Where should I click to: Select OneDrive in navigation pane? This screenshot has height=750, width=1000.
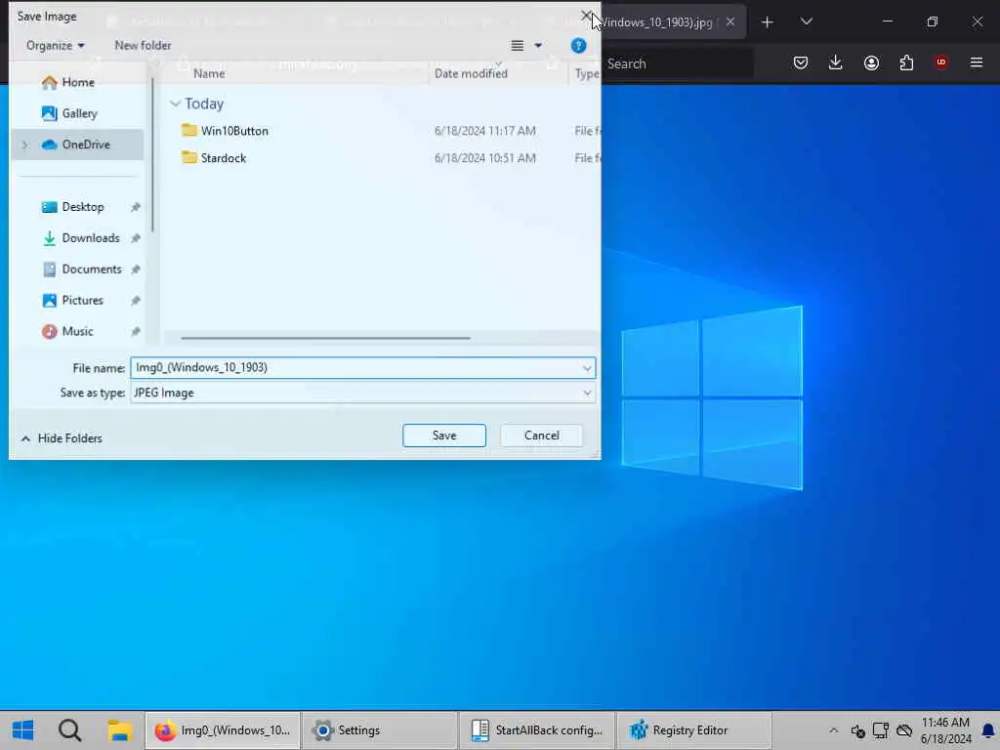[x=77, y=145]
